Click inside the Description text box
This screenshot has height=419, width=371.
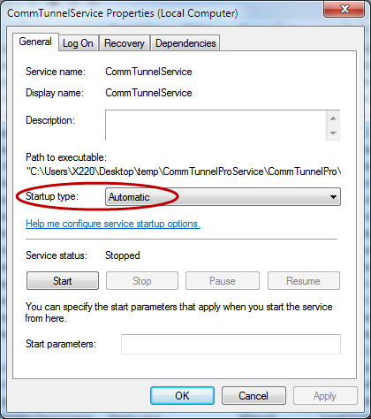[x=216, y=126]
